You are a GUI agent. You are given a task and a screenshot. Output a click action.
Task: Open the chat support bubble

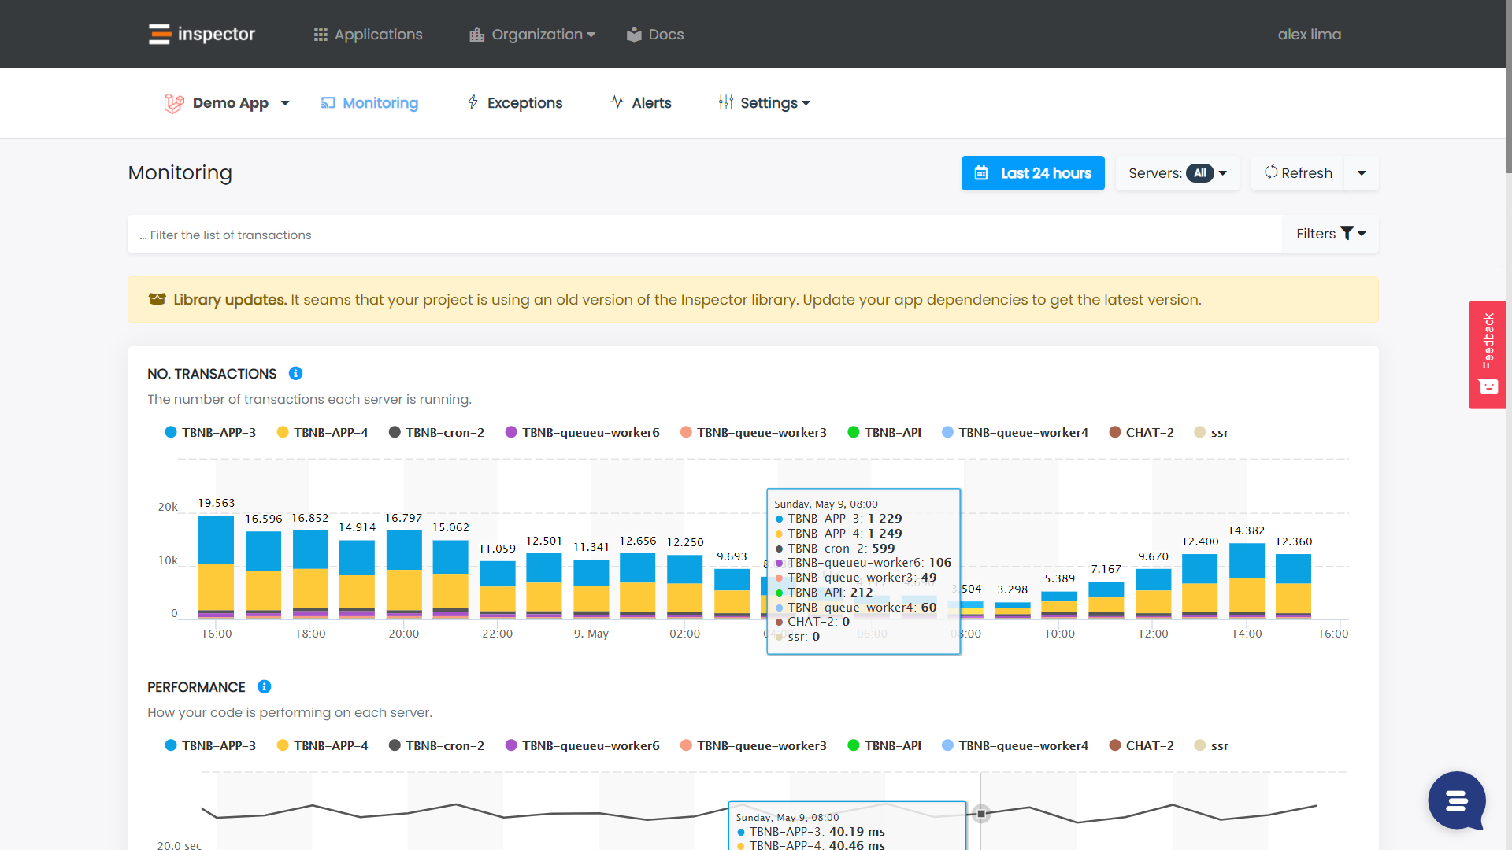(x=1456, y=801)
